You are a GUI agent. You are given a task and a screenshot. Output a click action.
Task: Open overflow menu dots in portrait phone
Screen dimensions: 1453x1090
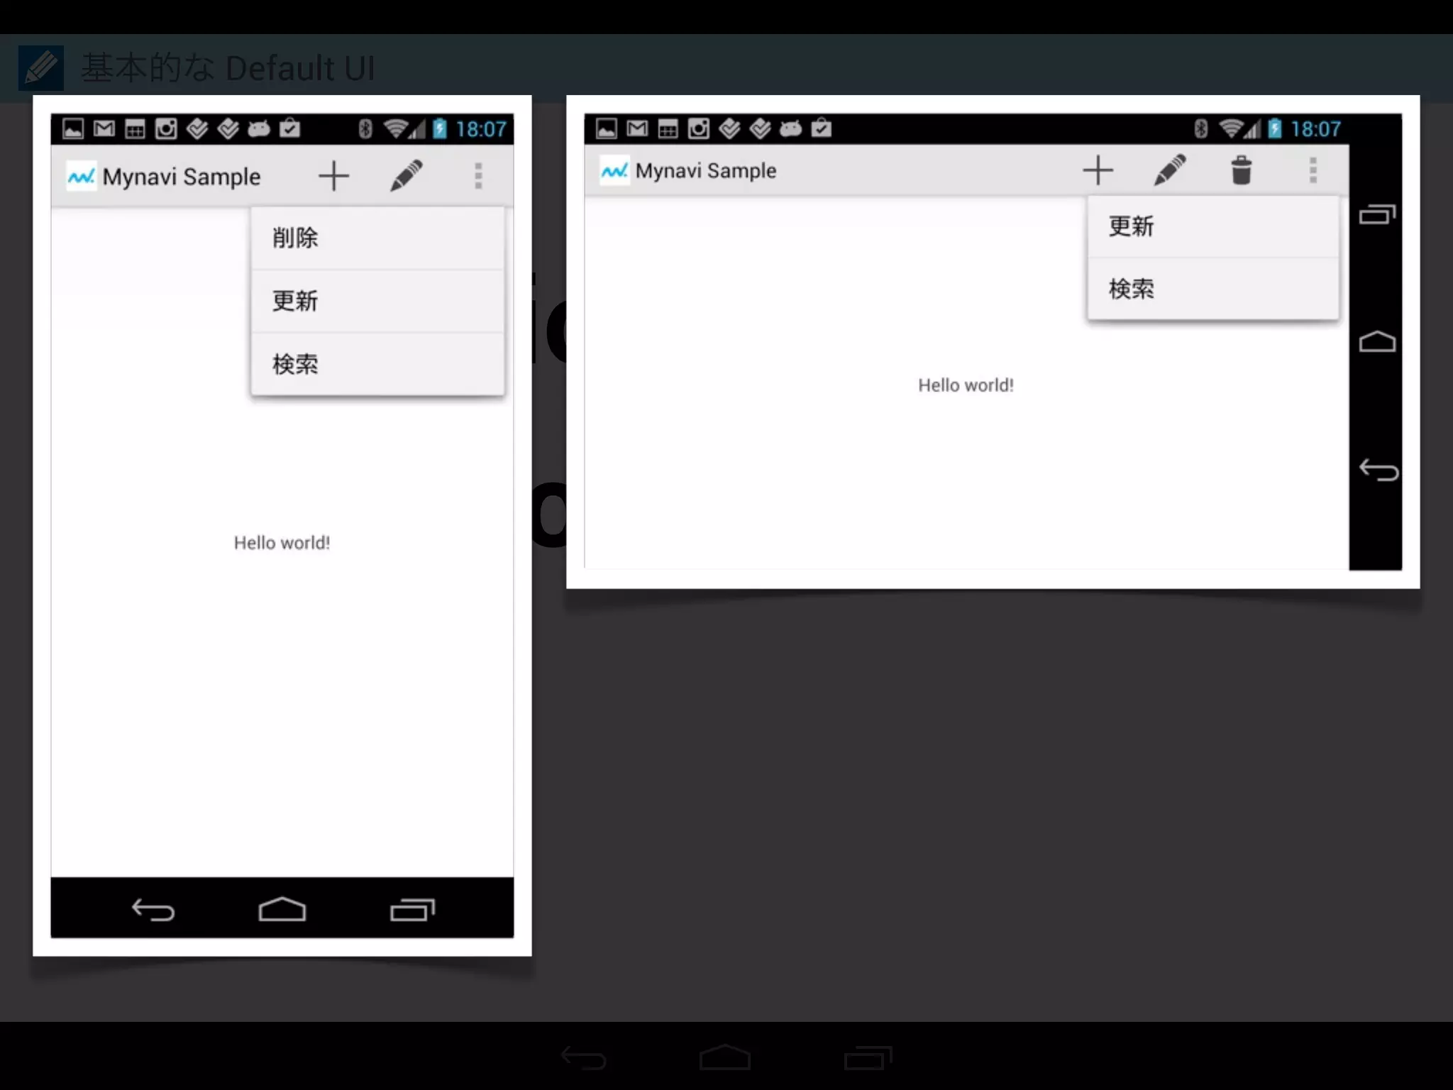coord(478,176)
